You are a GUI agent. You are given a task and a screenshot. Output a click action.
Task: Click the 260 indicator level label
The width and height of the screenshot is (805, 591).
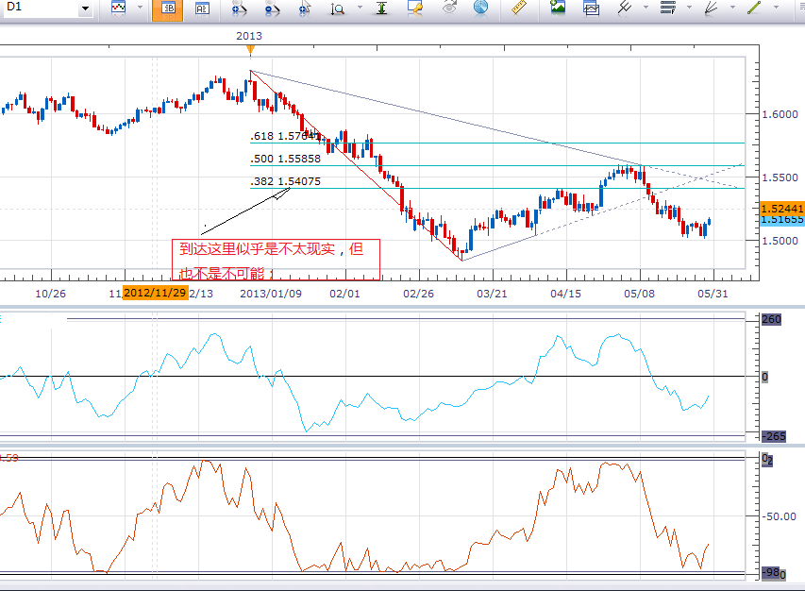771,319
